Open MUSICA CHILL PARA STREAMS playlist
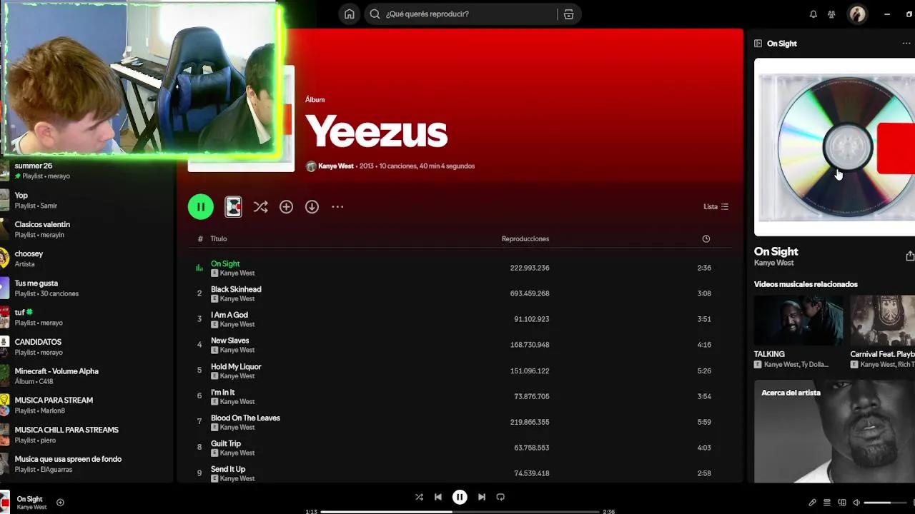The width and height of the screenshot is (915, 514). point(86,435)
